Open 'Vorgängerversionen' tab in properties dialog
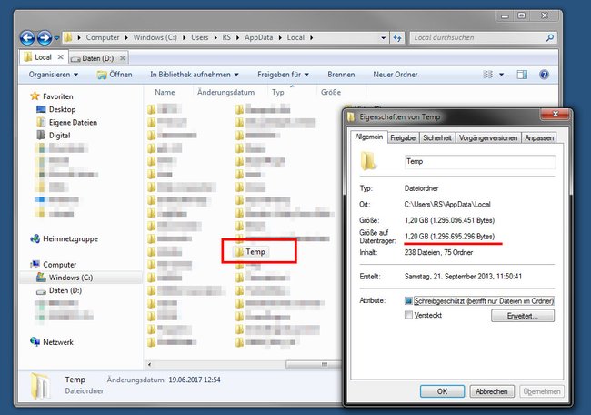This screenshot has height=415, width=591. [488, 138]
